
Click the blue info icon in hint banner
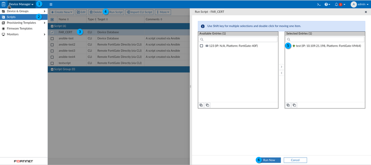(203, 26)
